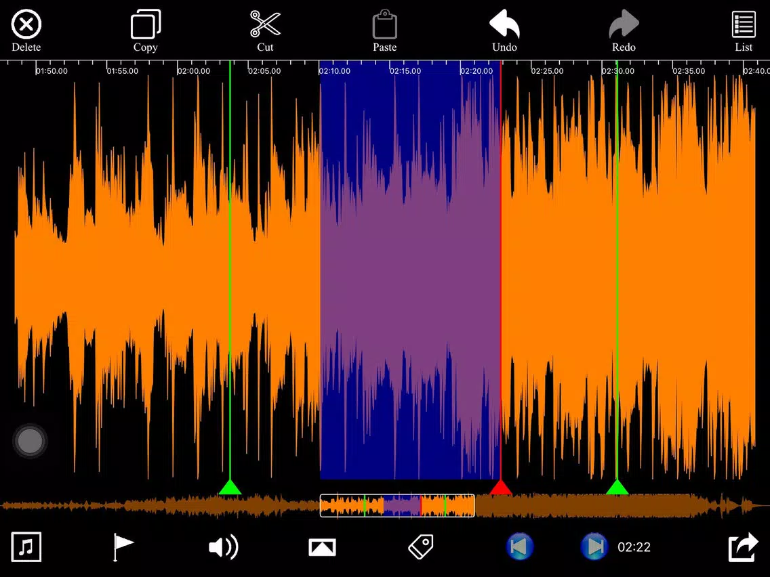This screenshot has height=577, width=770.
Task: Select the green marker triangle near 02:02
Action: [230, 487]
